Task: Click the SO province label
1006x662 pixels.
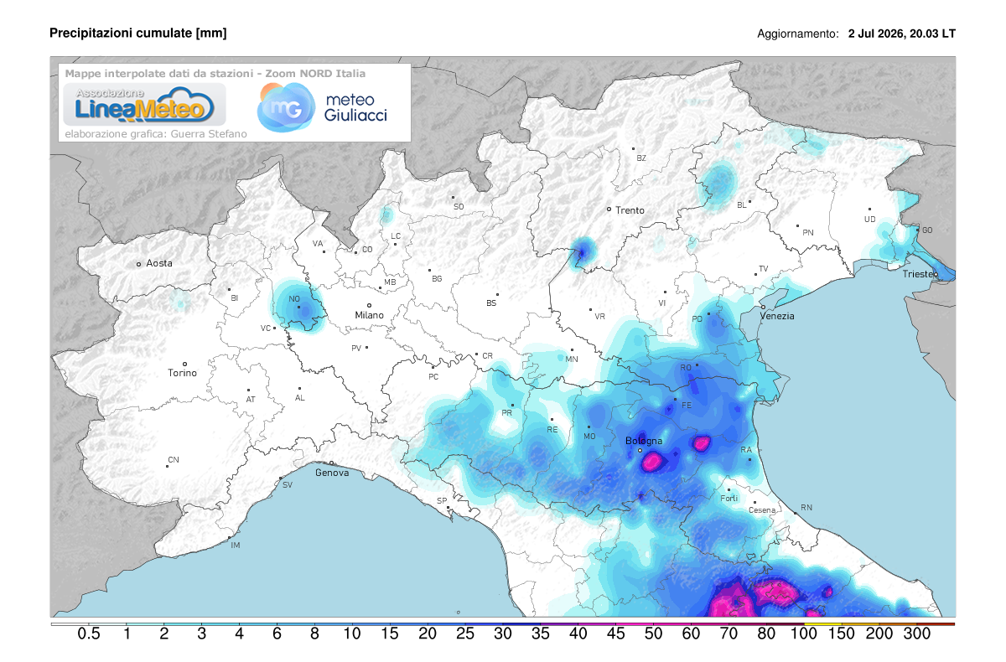Action: tap(459, 206)
